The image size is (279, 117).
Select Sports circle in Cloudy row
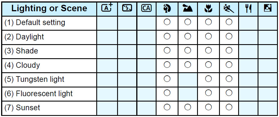point(229,65)
